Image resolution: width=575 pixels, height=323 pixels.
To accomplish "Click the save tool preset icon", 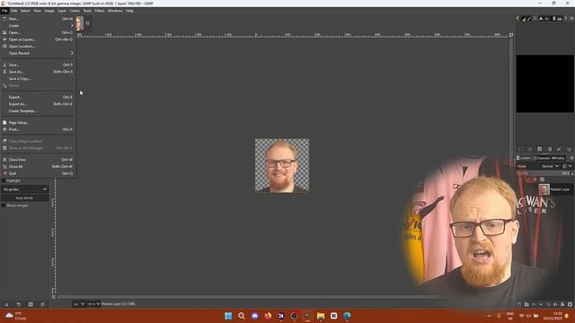I will tap(6, 304).
